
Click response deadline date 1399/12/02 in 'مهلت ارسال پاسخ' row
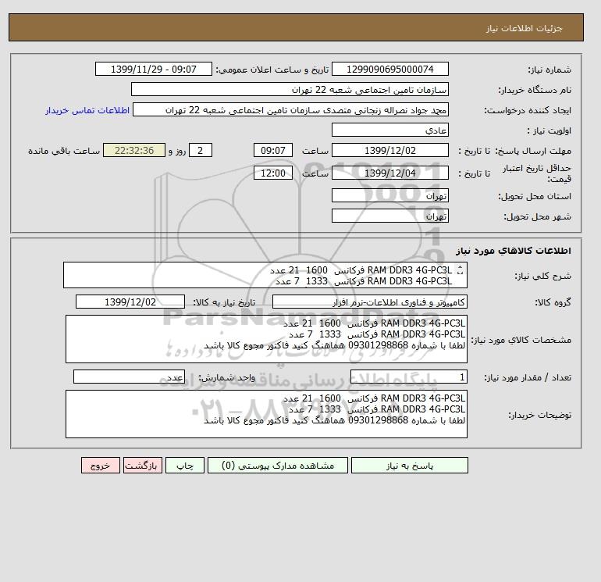[x=389, y=151]
